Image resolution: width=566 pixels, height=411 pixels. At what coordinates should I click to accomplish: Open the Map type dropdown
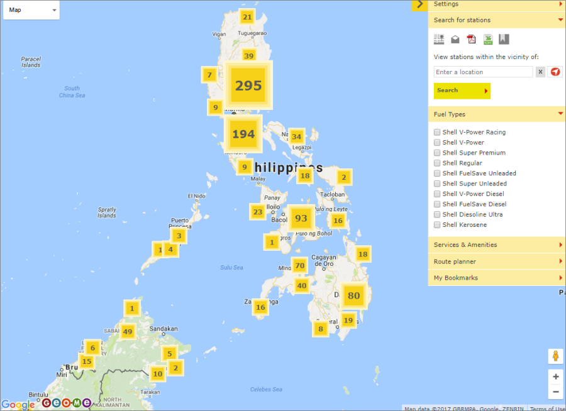[31, 10]
